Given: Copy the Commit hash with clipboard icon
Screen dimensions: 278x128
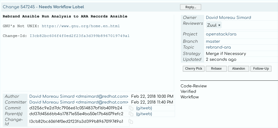Looking at the screenshot, I should (x=131, y=108).
